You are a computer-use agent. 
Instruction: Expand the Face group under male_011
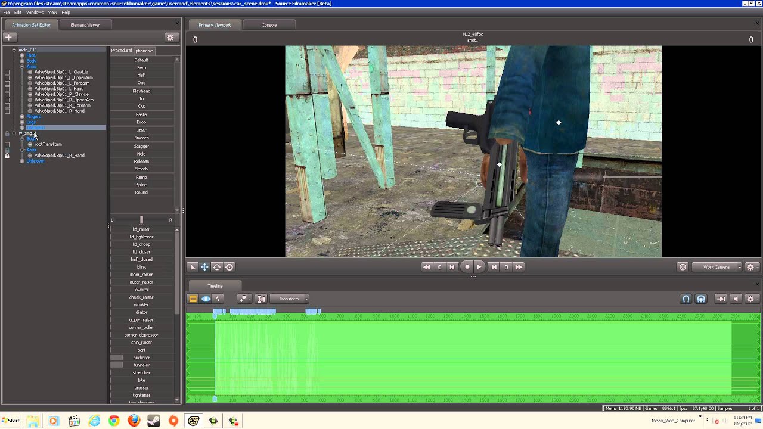22,55
